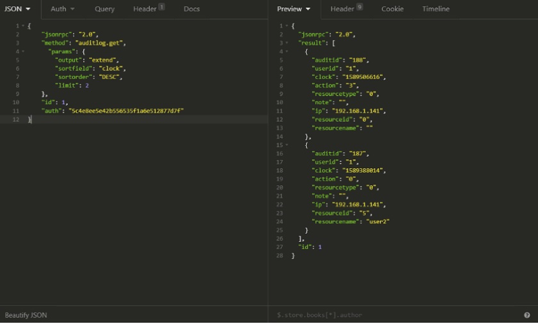Image resolution: width=538 pixels, height=323 pixels.
Task: Collapse second result object at line 15
Action: [x=287, y=145]
